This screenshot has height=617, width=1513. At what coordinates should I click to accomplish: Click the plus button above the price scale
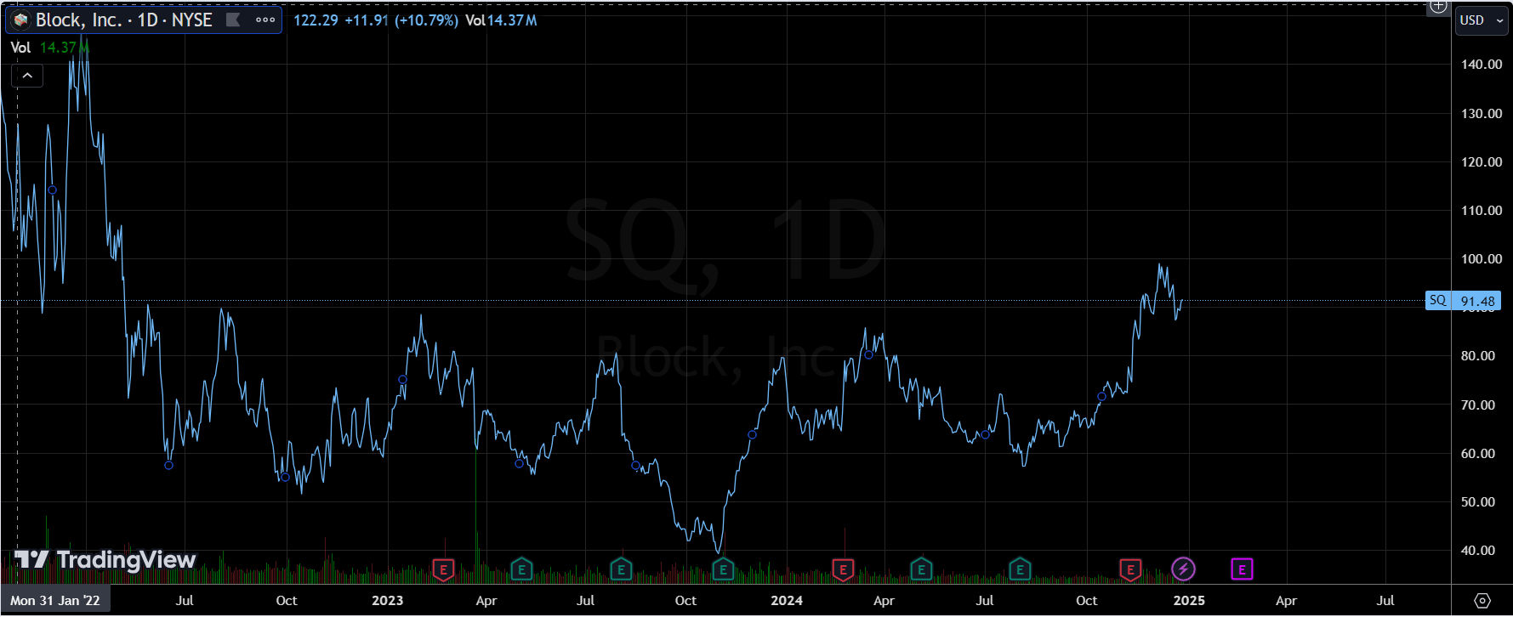tap(1438, 6)
